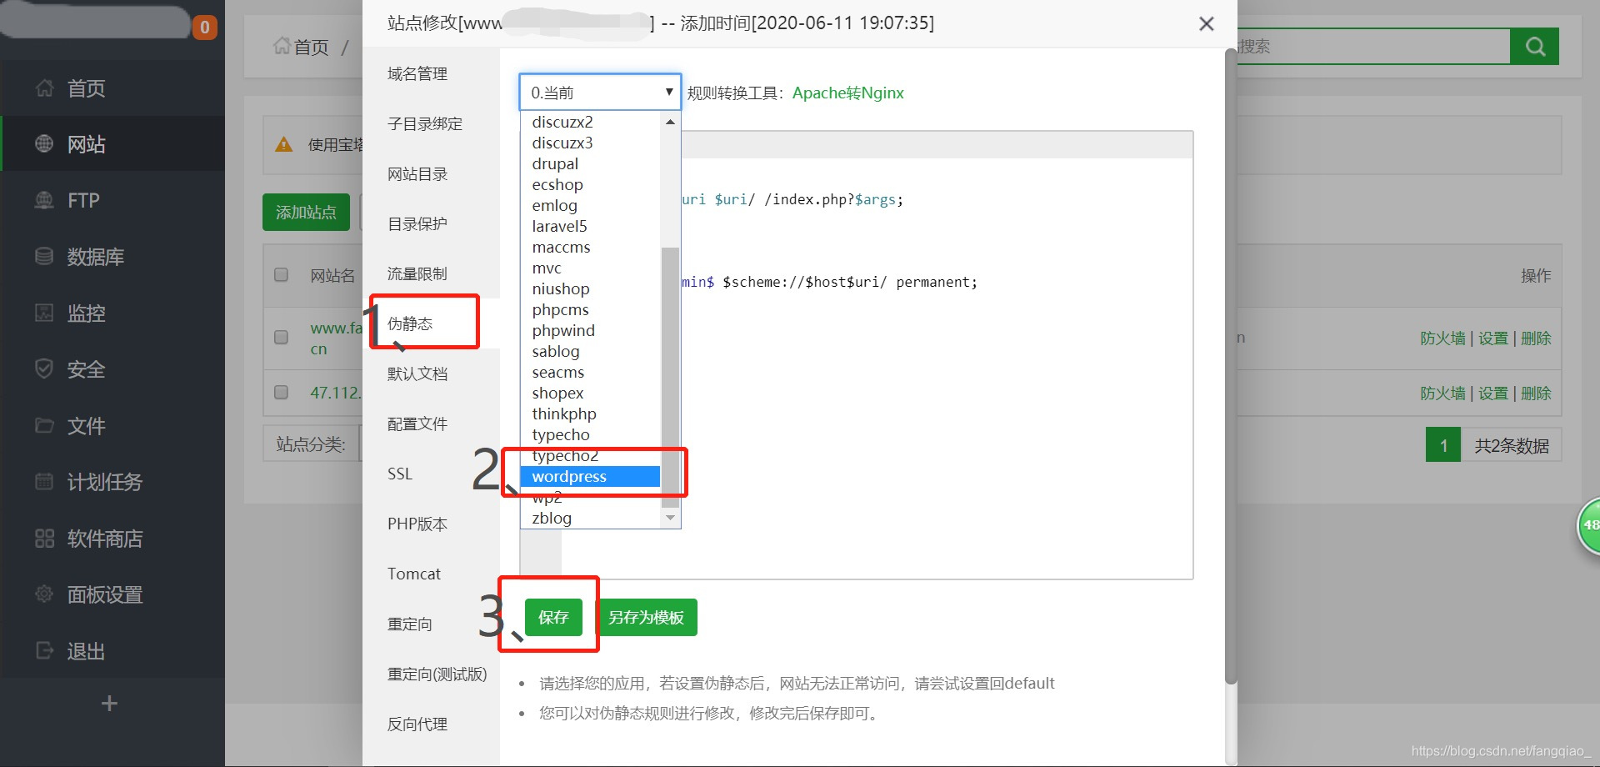Pick laravel5 from the rule list
Viewport: 1600px width, 767px height.
(x=559, y=226)
